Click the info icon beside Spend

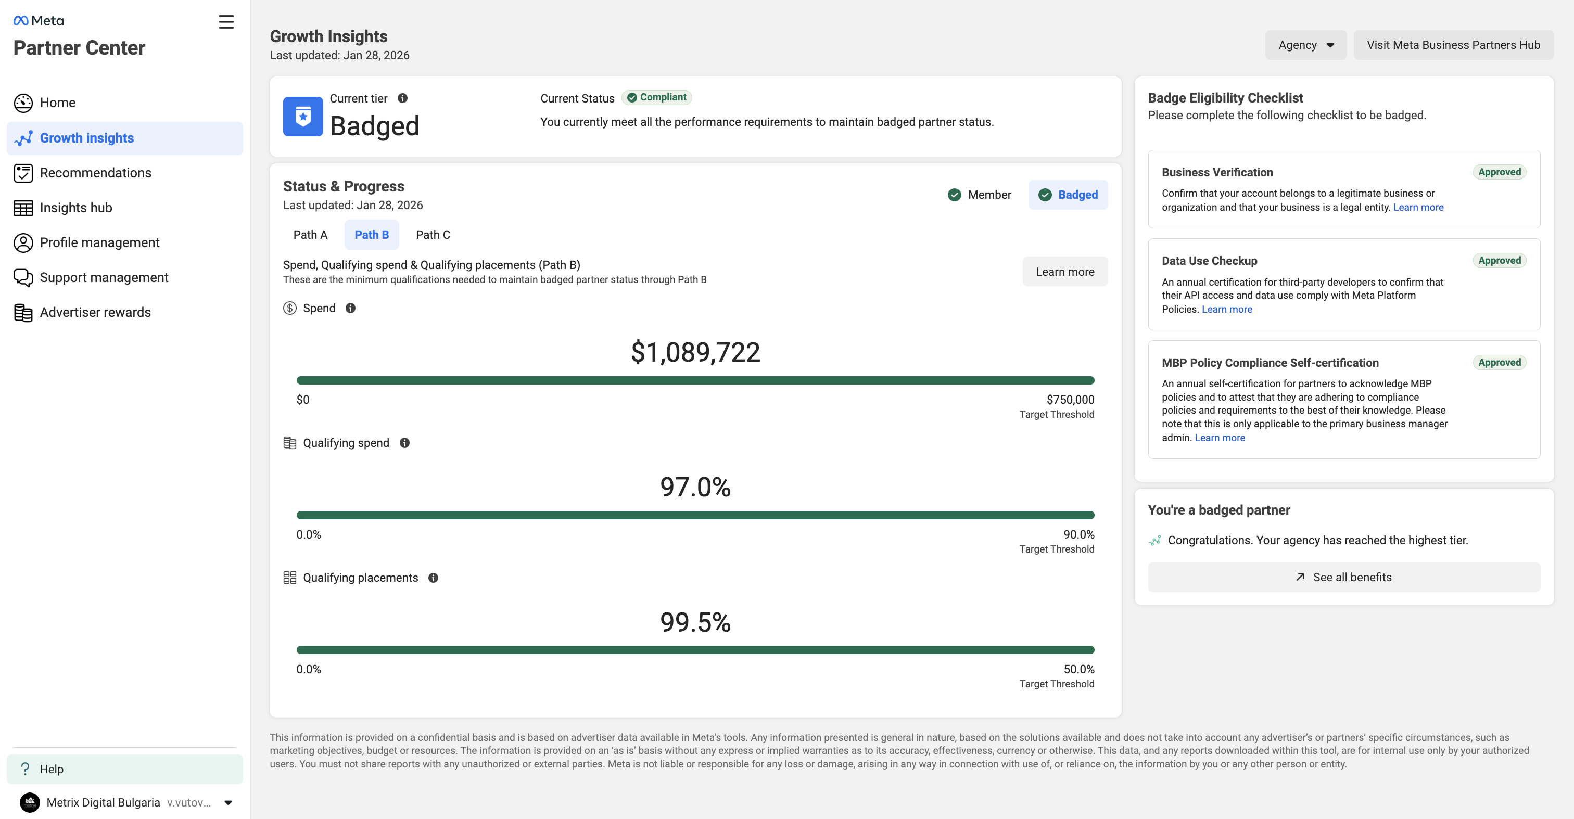coord(350,309)
